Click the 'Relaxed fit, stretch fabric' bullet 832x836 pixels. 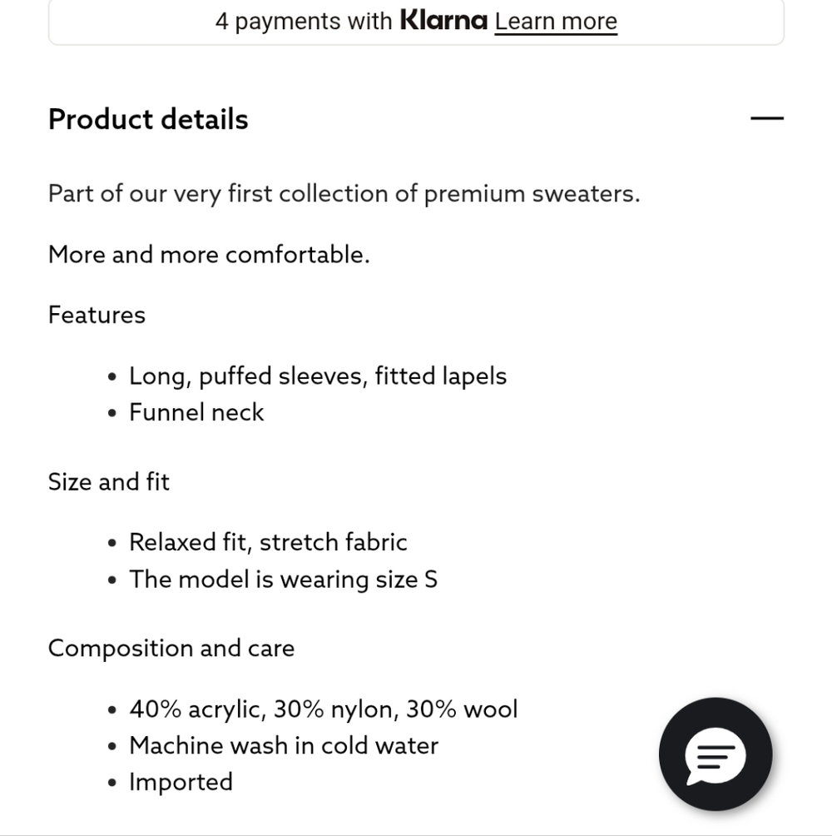[268, 542]
